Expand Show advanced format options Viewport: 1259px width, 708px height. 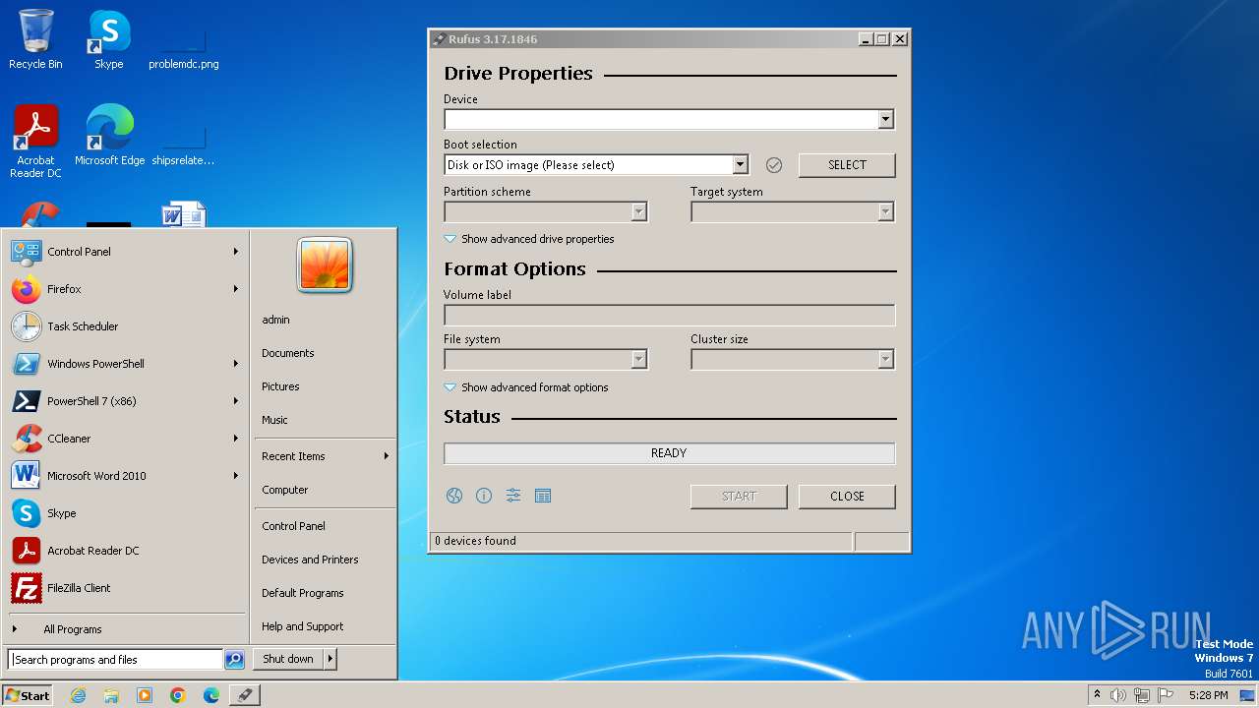click(526, 387)
